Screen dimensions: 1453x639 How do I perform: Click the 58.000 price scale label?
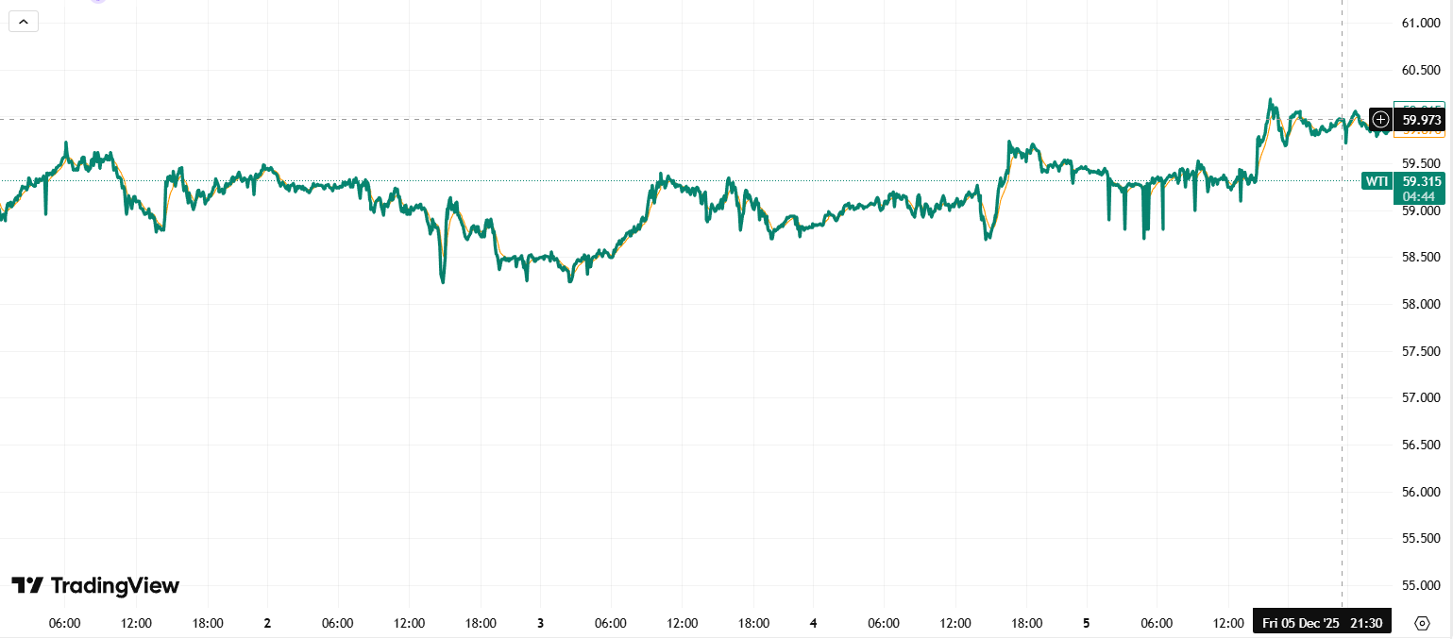(x=1421, y=304)
